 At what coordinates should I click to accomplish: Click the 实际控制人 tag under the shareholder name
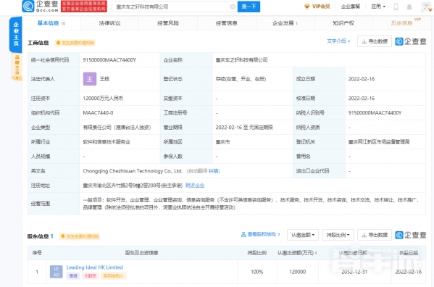tap(114, 275)
